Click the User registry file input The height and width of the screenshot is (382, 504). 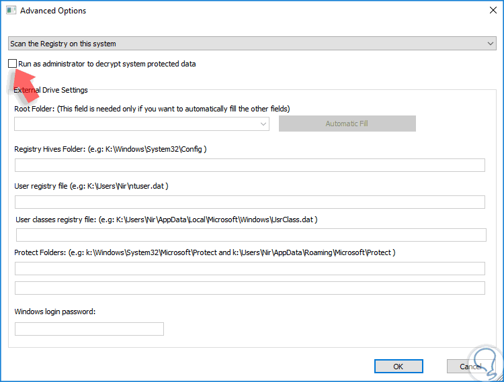tap(249, 202)
